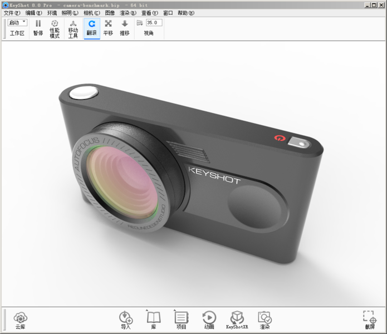Select the 推移 (Dolly) camera tool
The width and height of the screenshot is (387, 334).
[125, 28]
